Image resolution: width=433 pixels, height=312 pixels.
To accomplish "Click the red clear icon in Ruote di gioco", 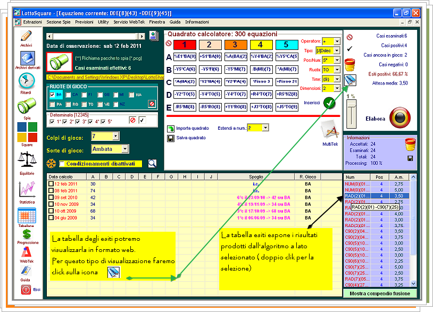I will [x=152, y=104].
